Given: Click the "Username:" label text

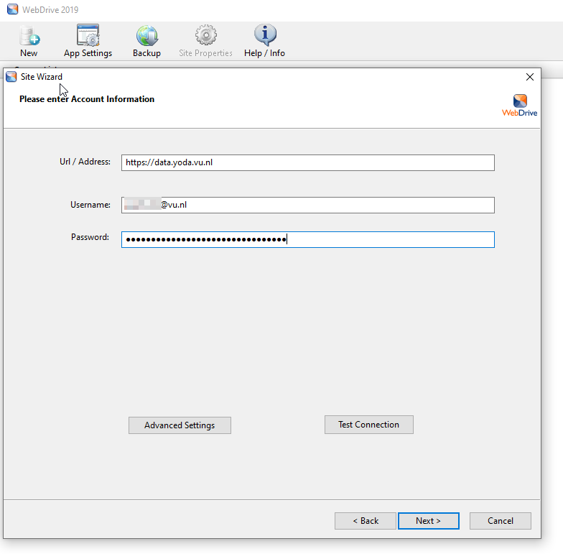Looking at the screenshot, I should [90, 205].
